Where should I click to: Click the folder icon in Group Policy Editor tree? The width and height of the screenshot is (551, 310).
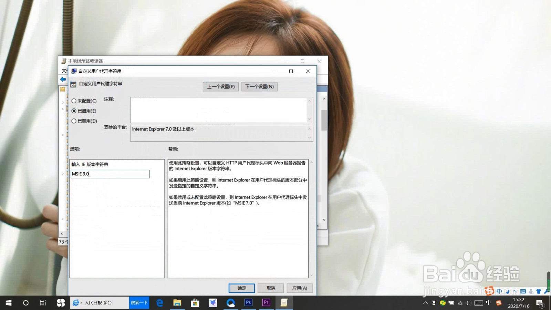coord(63,89)
